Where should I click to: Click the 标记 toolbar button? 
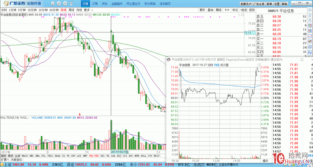(235, 10)
